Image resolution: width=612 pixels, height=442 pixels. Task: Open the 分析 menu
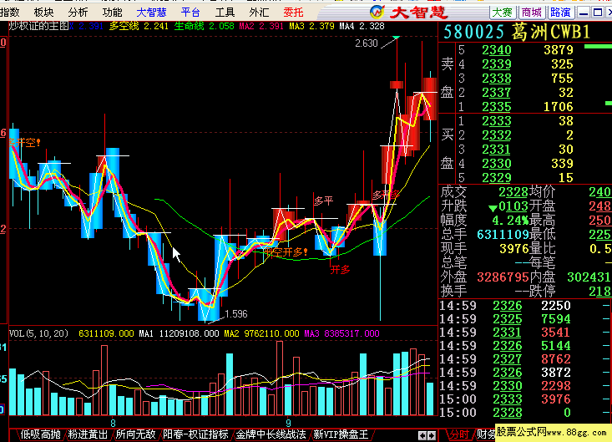tap(78, 13)
